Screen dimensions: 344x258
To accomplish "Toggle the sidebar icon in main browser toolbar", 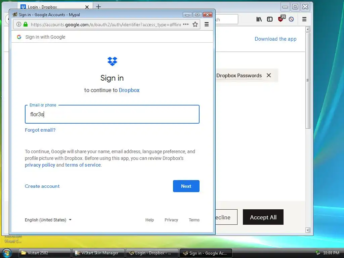I will pos(270,19).
